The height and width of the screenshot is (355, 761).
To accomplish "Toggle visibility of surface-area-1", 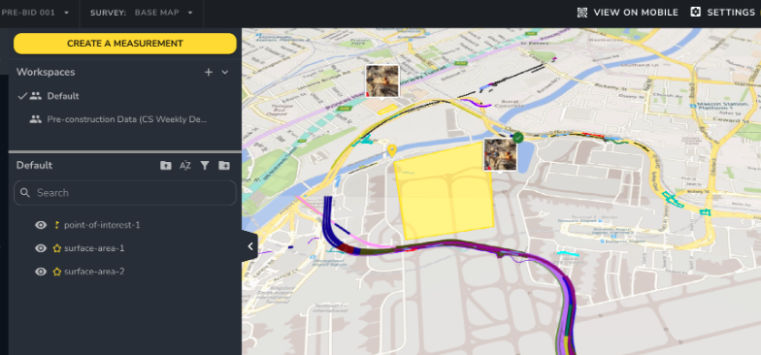I will coord(41,248).
